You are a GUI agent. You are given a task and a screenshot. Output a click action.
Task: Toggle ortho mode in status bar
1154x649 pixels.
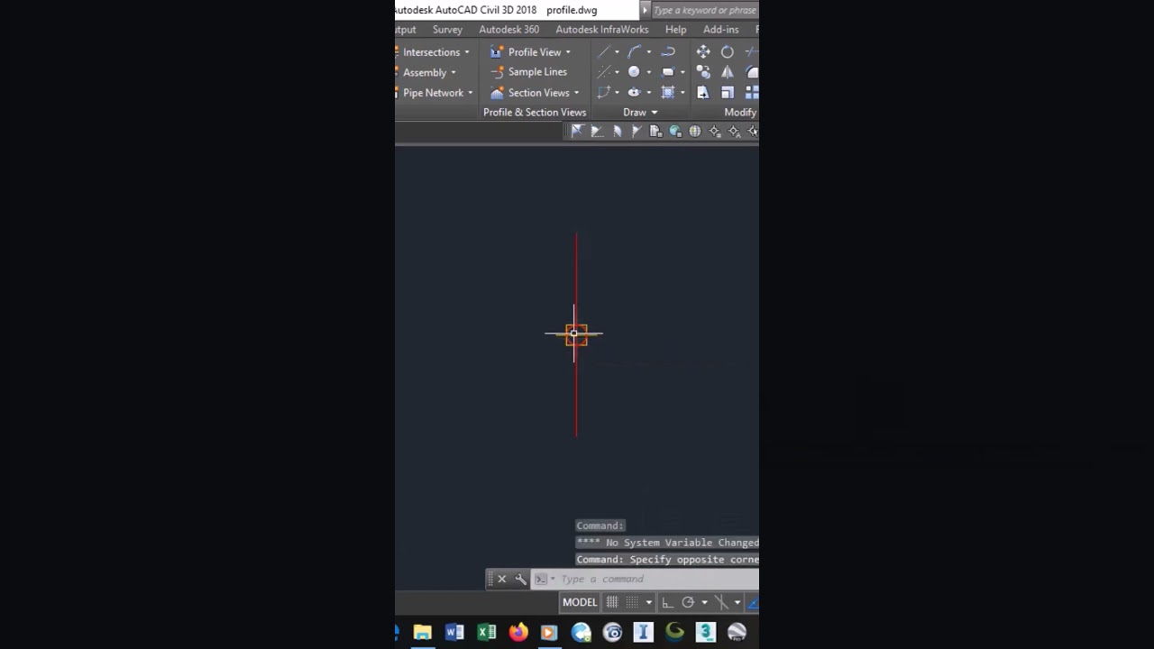tap(667, 602)
